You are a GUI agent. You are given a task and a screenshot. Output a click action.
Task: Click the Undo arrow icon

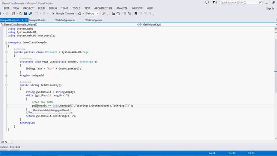point(36,13)
